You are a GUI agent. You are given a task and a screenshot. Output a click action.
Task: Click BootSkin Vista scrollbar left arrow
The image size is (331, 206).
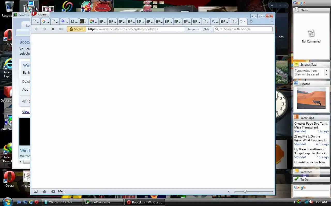point(21,162)
